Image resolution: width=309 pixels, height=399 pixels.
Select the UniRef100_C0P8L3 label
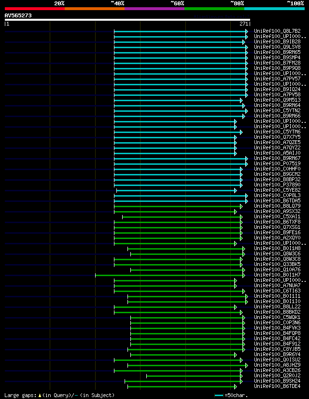point(278,196)
